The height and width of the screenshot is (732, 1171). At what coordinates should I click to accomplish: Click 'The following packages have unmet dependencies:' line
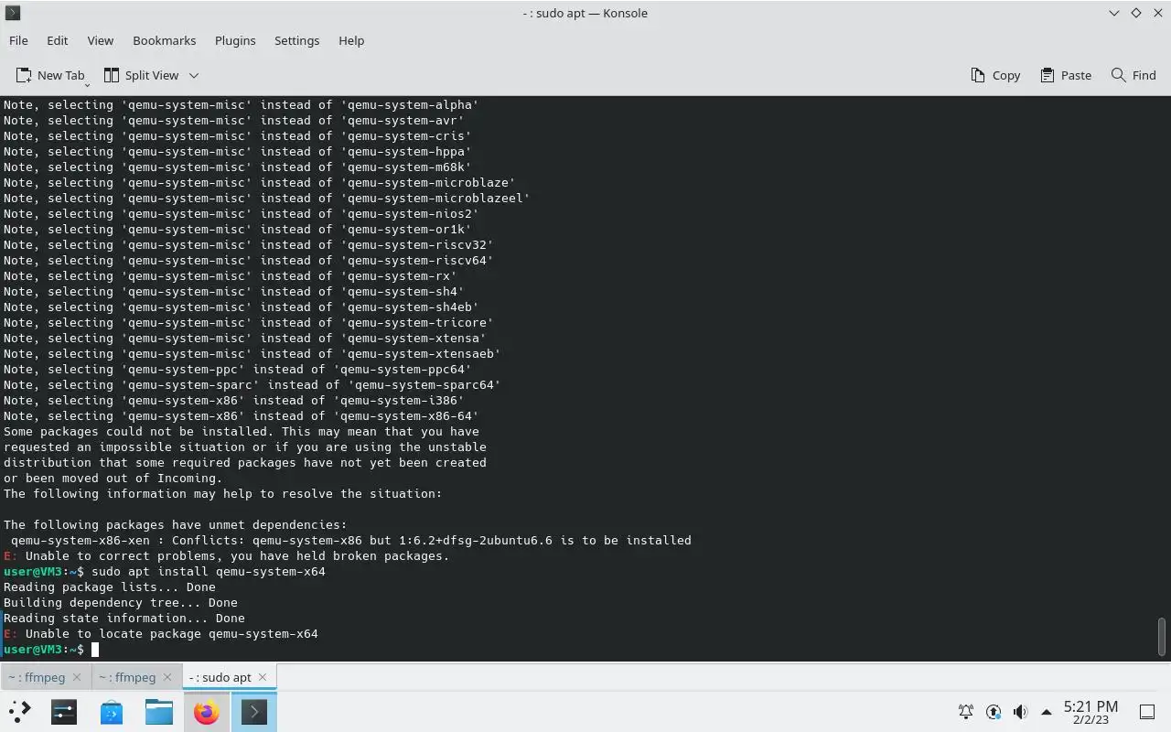click(x=176, y=524)
